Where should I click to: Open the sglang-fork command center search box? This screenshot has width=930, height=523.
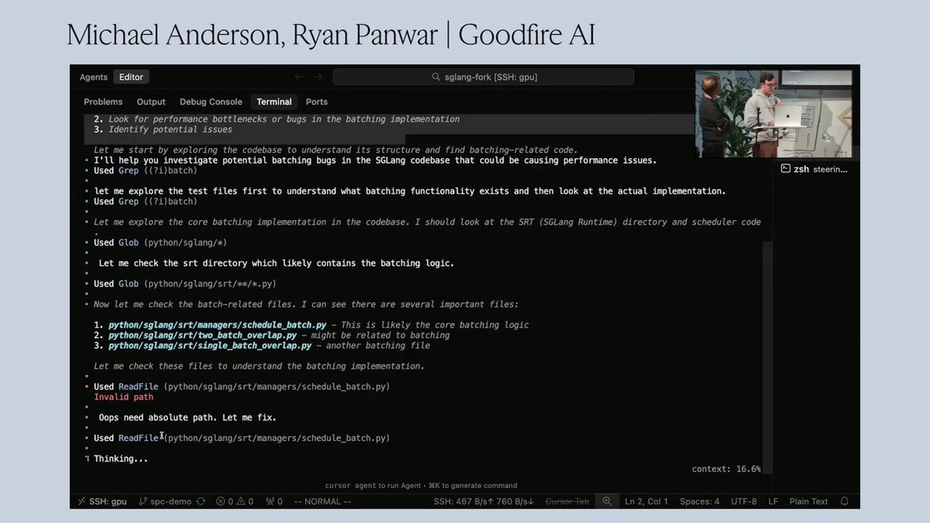484,77
